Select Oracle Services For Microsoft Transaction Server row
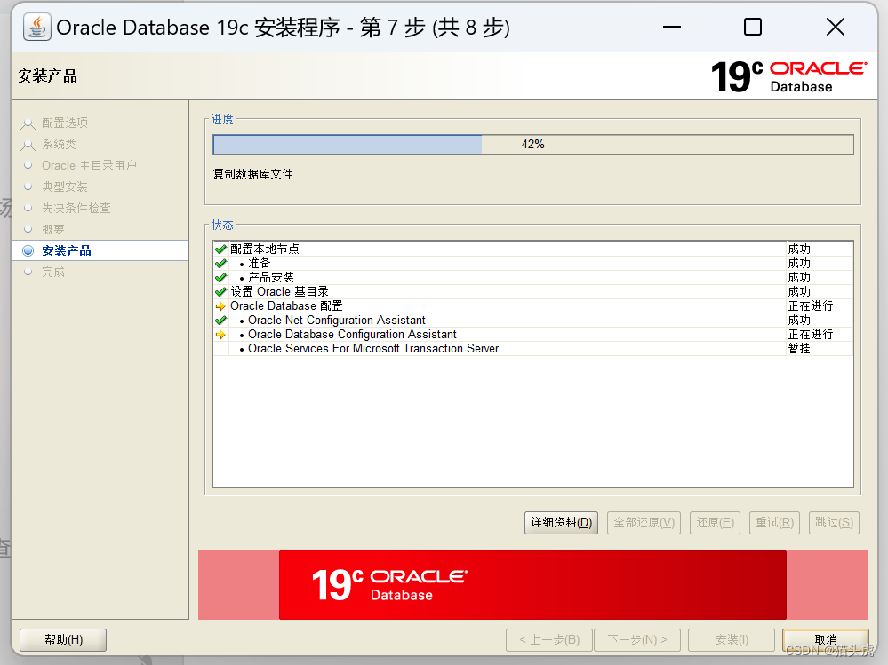This screenshot has height=665, width=888. 533,348
